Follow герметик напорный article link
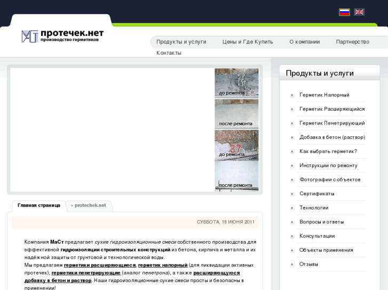 pos(163,265)
